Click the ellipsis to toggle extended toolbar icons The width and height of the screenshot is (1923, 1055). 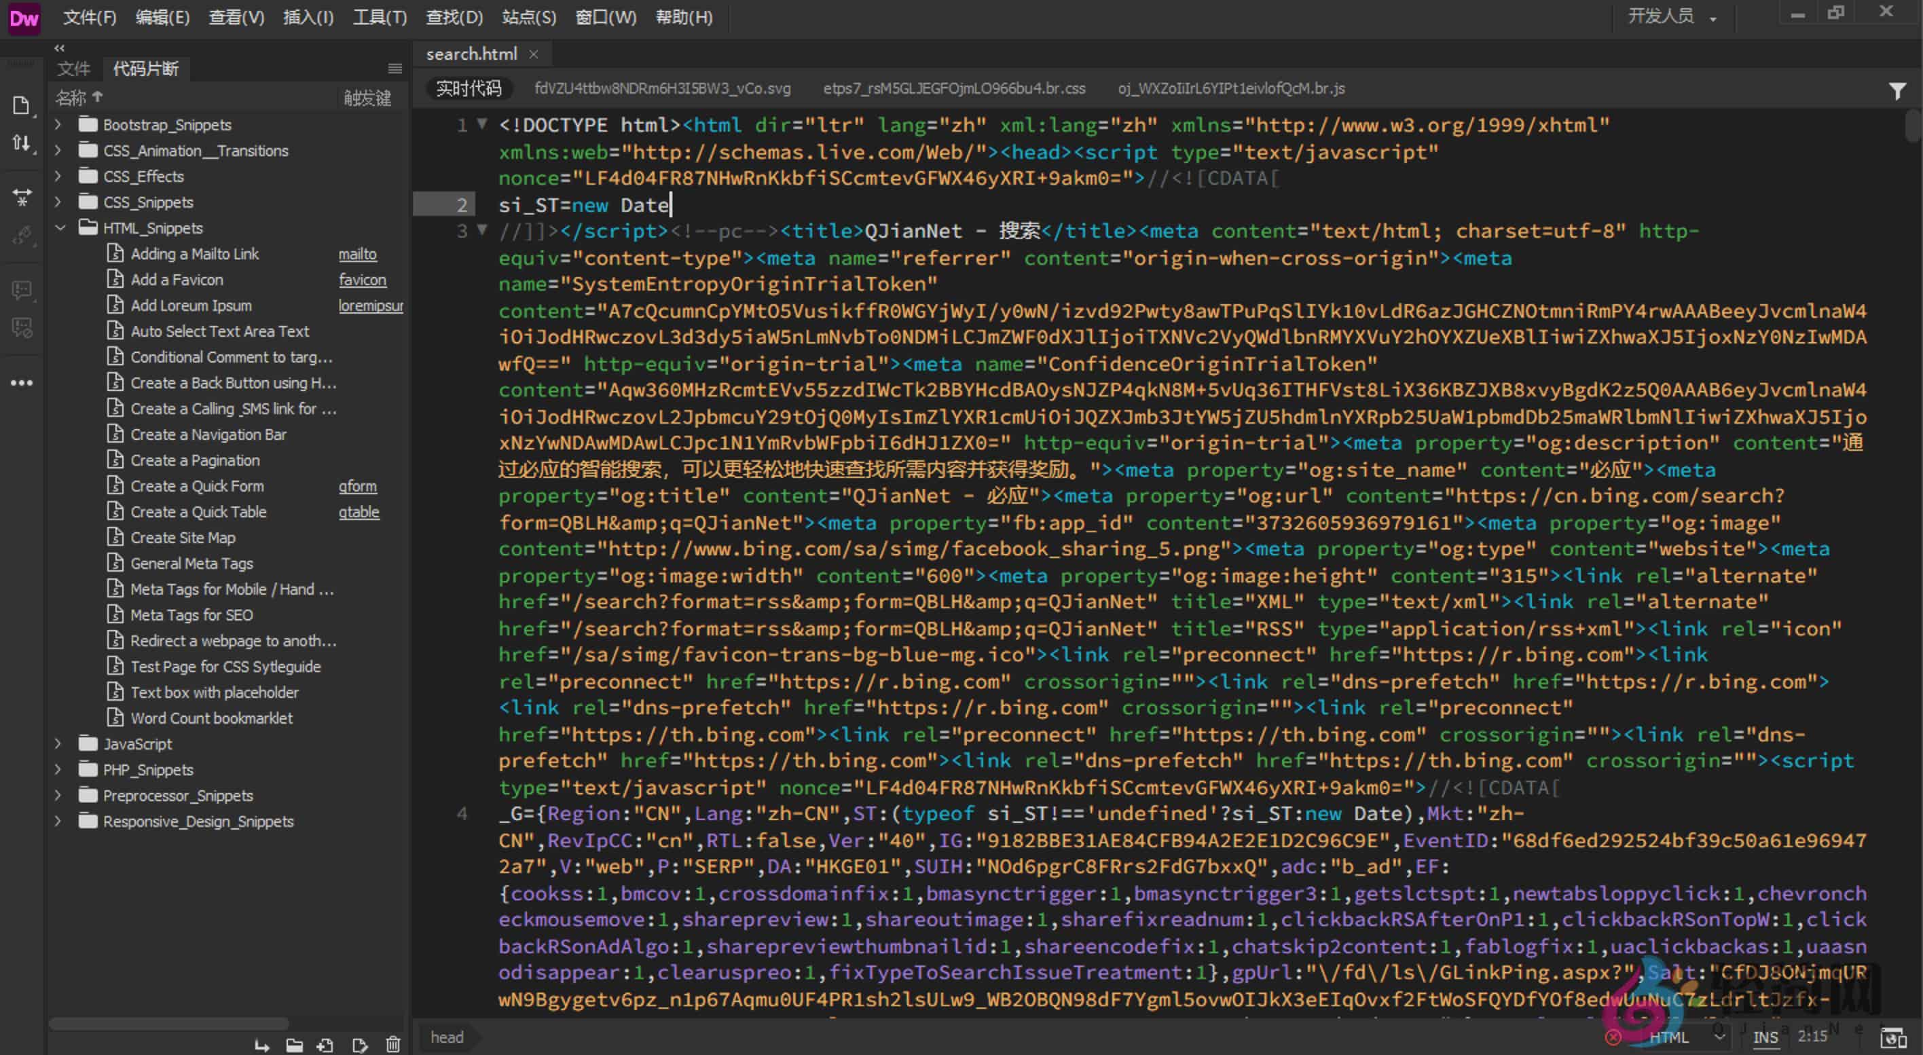[x=21, y=382]
